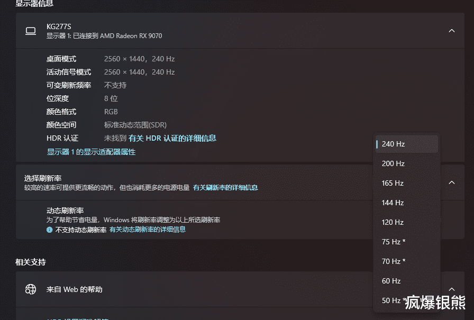Click the KG277S display header row
This screenshot has height=320, width=474.
point(240,31)
